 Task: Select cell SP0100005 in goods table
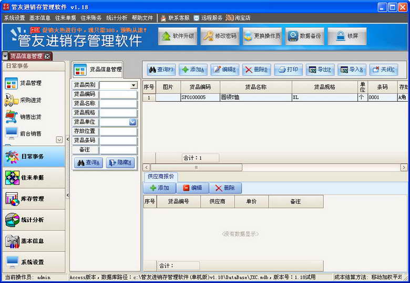click(x=200, y=97)
